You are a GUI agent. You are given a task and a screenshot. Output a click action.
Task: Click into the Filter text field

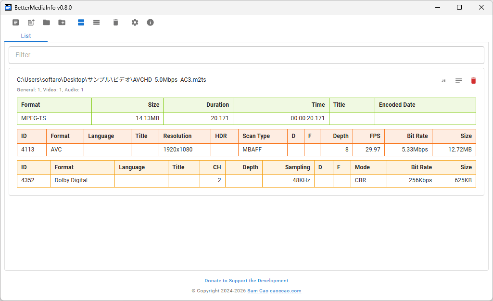pyautogui.click(x=246, y=55)
